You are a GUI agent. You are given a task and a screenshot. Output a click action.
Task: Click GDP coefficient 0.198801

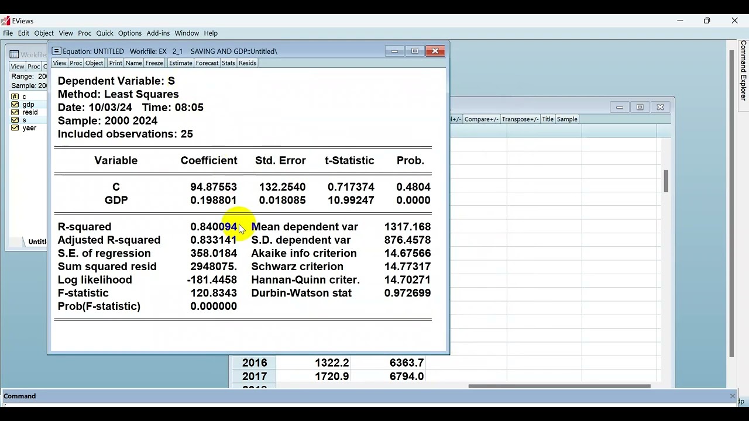coord(214,201)
